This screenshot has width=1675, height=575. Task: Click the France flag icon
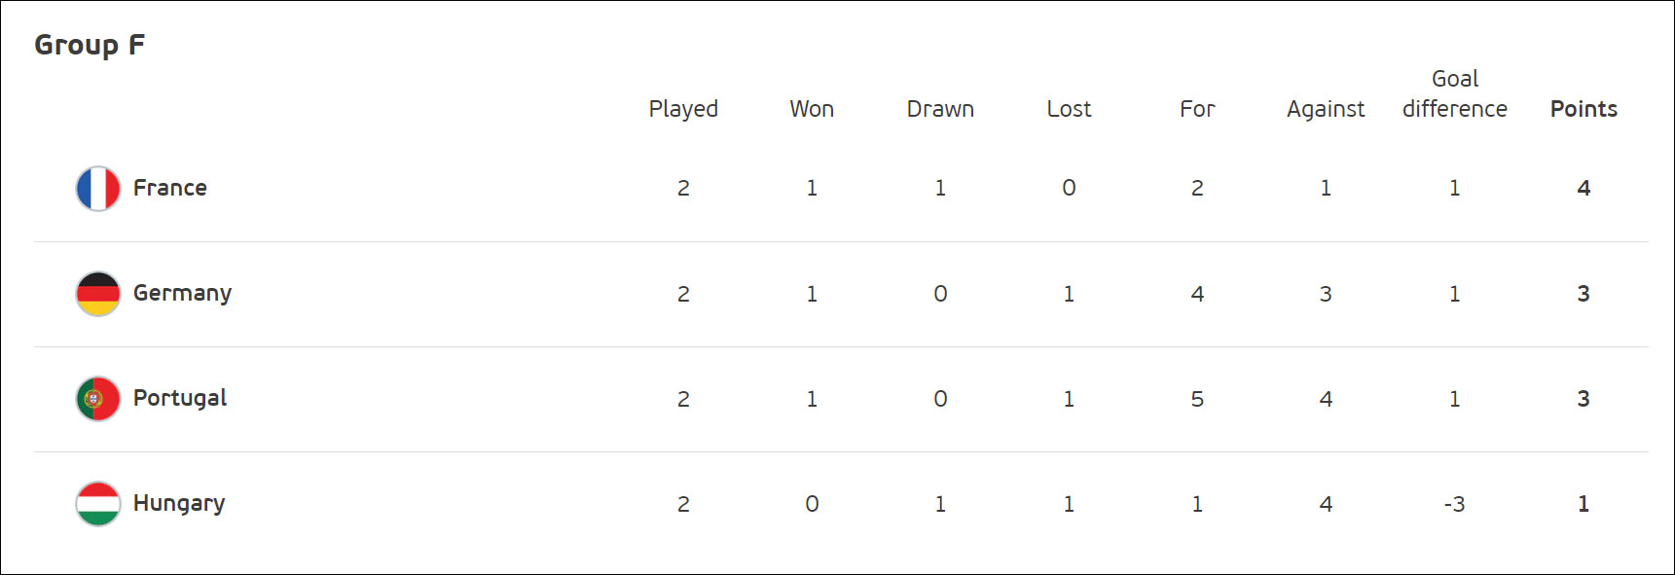click(98, 189)
